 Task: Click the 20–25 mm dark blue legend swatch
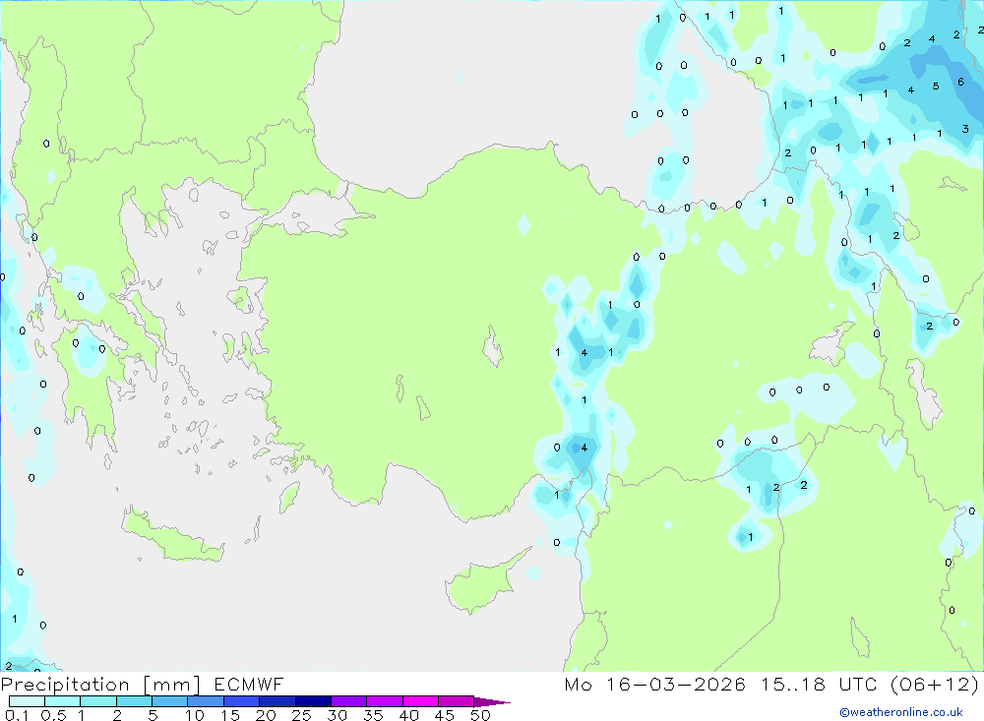pos(277,701)
